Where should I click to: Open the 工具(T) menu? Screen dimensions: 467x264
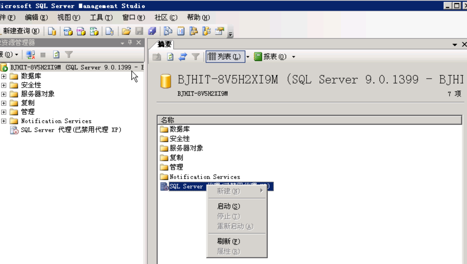pyautogui.click(x=101, y=17)
